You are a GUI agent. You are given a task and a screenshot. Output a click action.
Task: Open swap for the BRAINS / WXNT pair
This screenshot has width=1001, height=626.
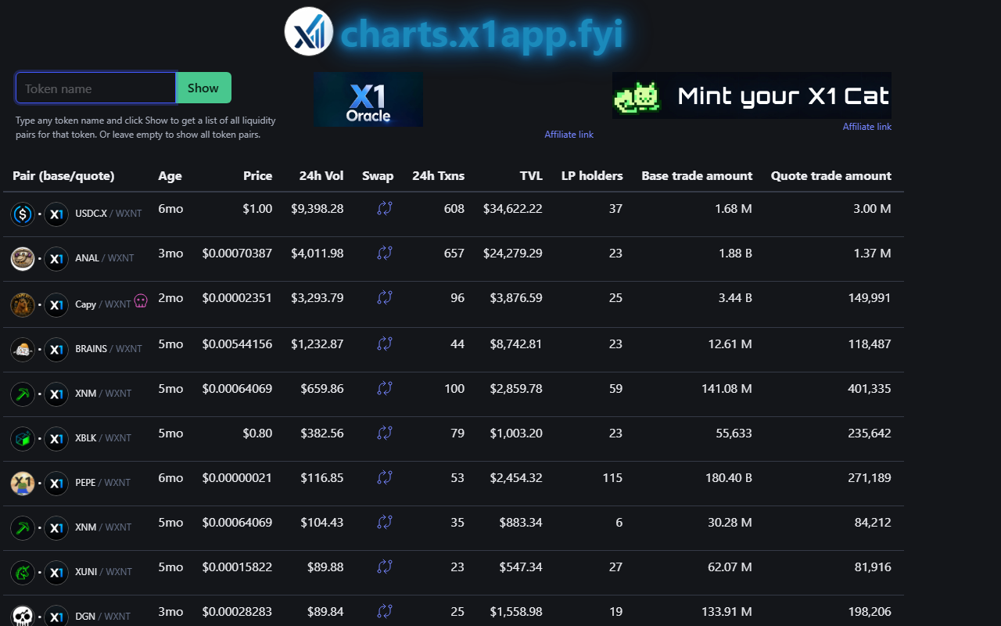(384, 343)
